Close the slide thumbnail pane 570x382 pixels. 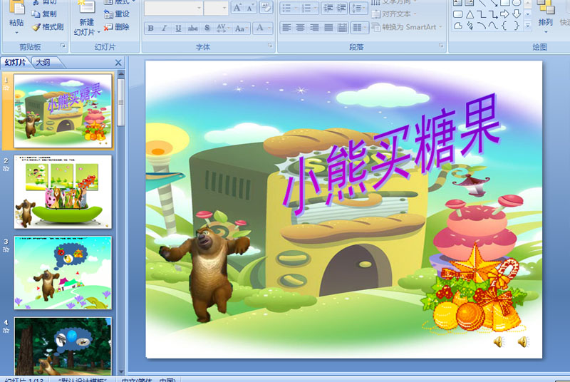tap(118, 63)
